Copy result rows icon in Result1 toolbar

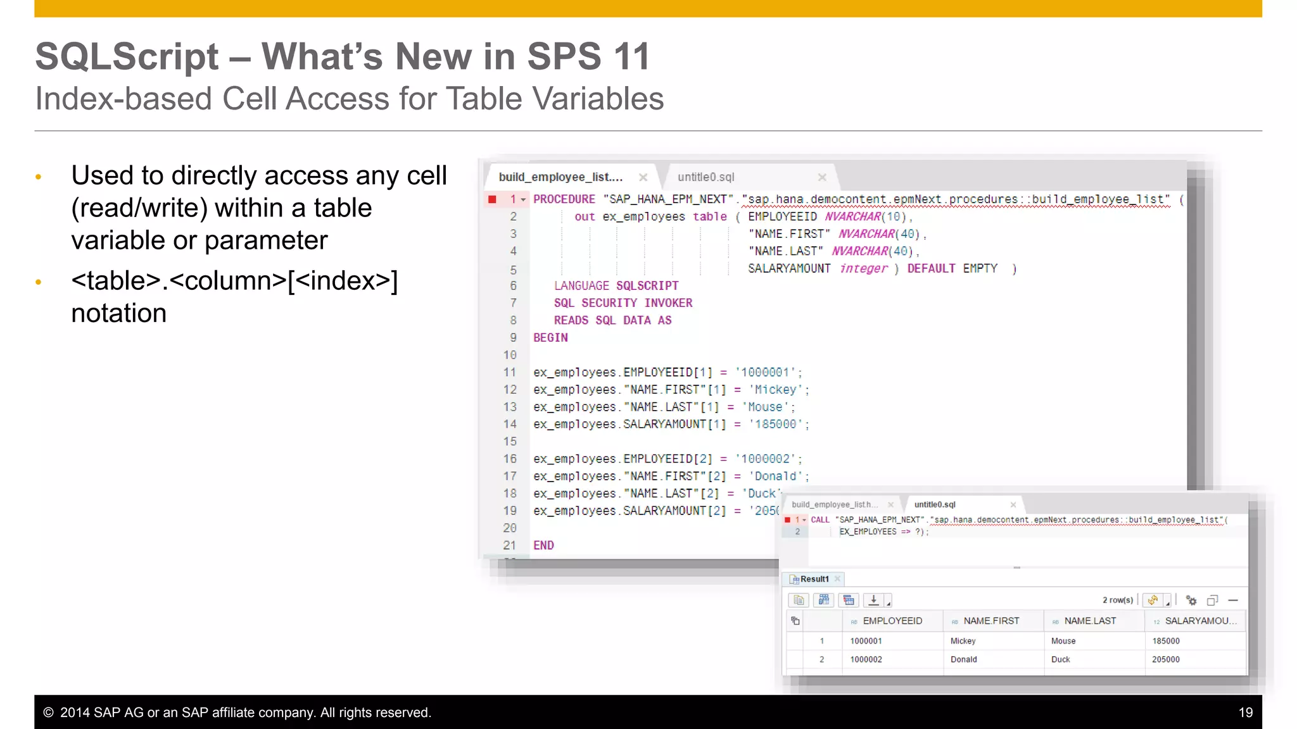[x=799, y=600]
